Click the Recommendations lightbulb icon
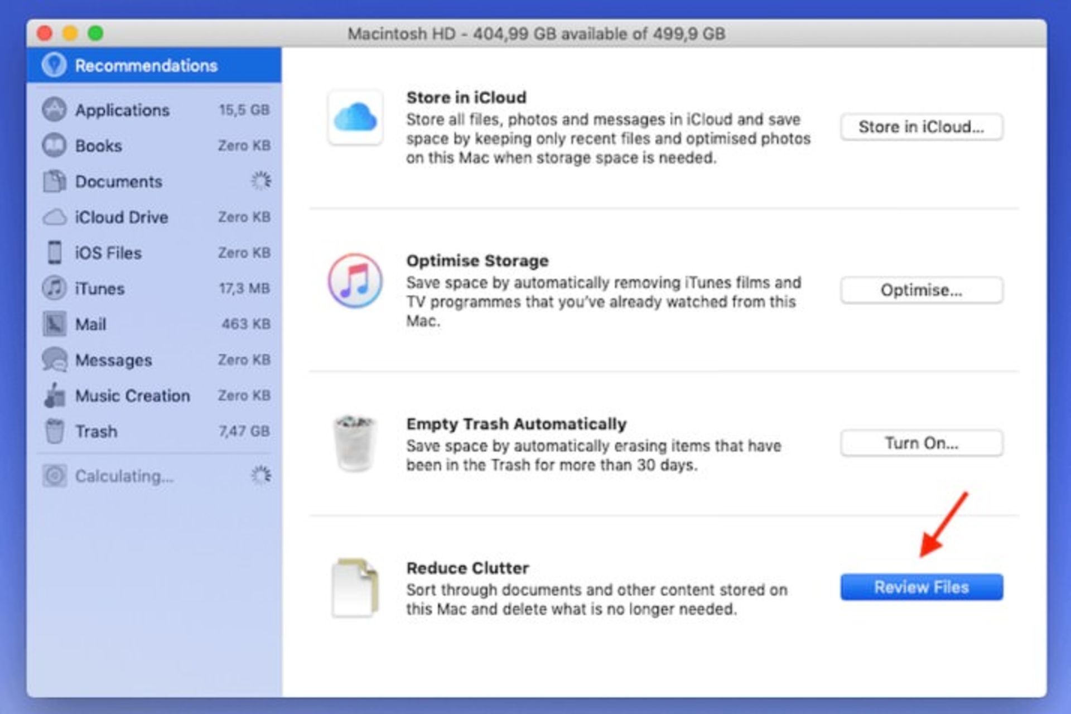This screenshot has height=714, width=1071. pyautogui.click(x=54, y=65)
